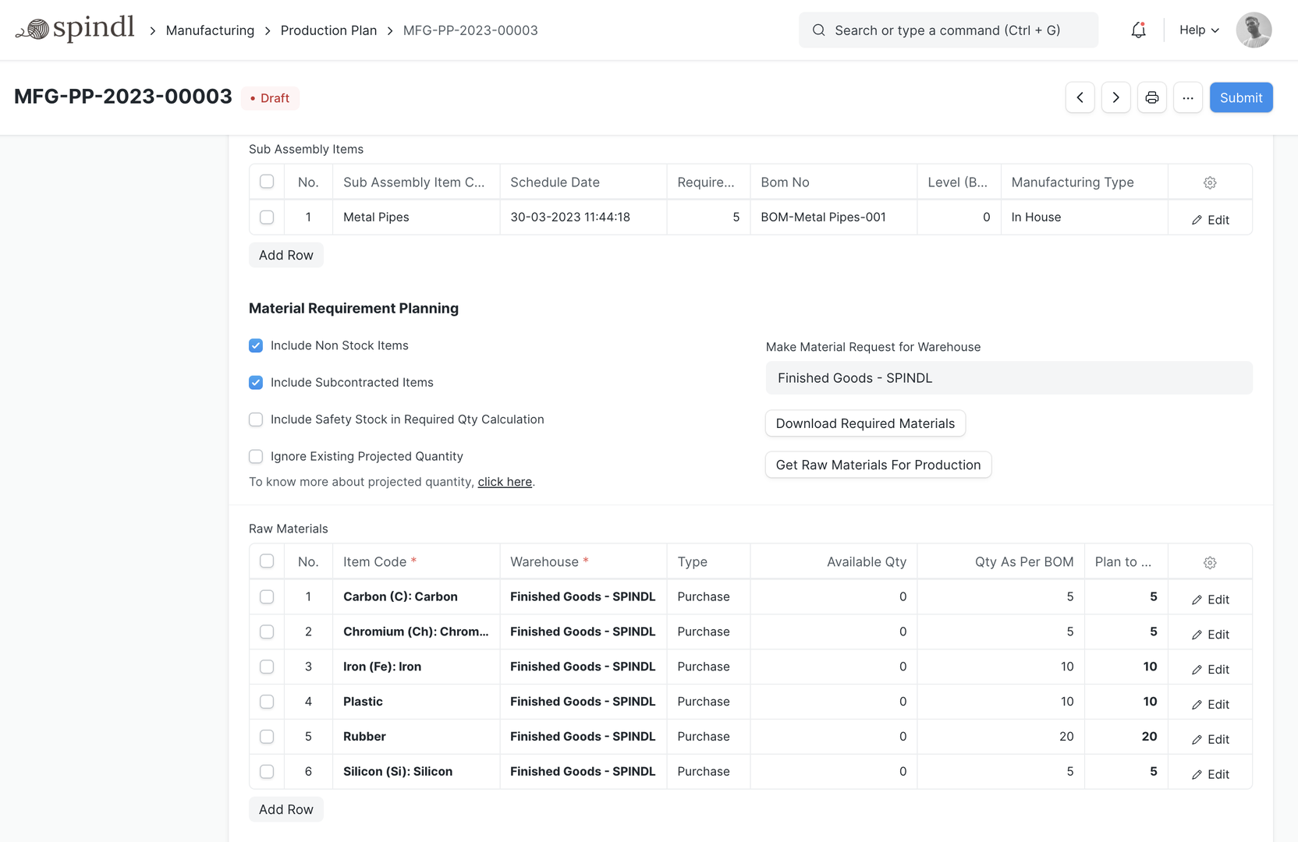Focus the search or command bar

(948, 30)
